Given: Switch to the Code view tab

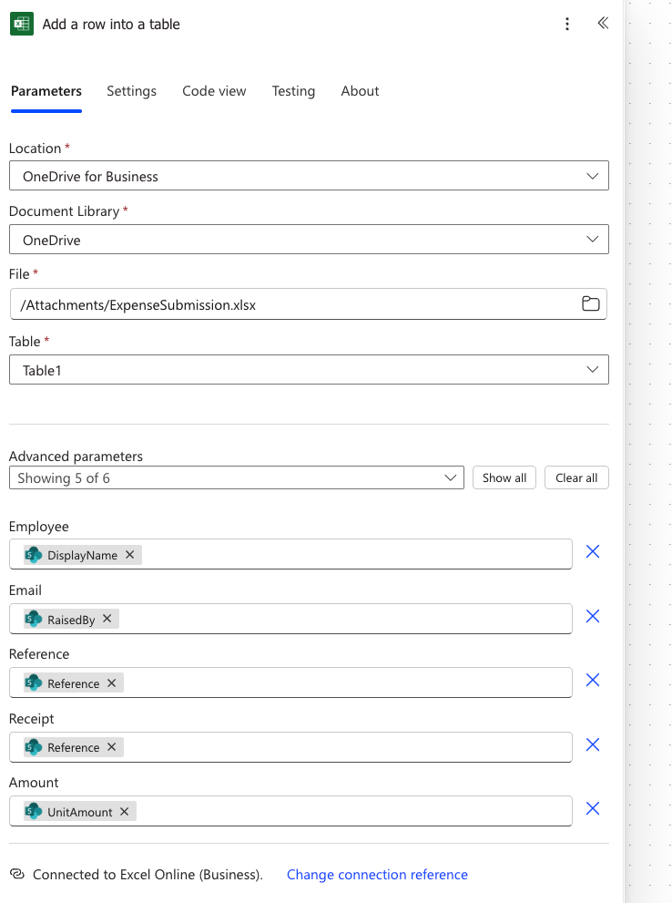Looking at the screenshot, I should tap(214, 91).
